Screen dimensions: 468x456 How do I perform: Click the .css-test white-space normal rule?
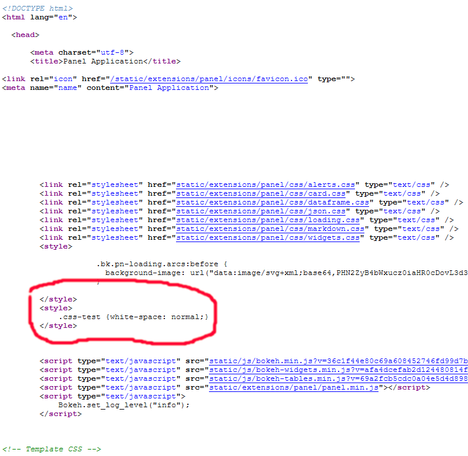click(x=134, y=317)
